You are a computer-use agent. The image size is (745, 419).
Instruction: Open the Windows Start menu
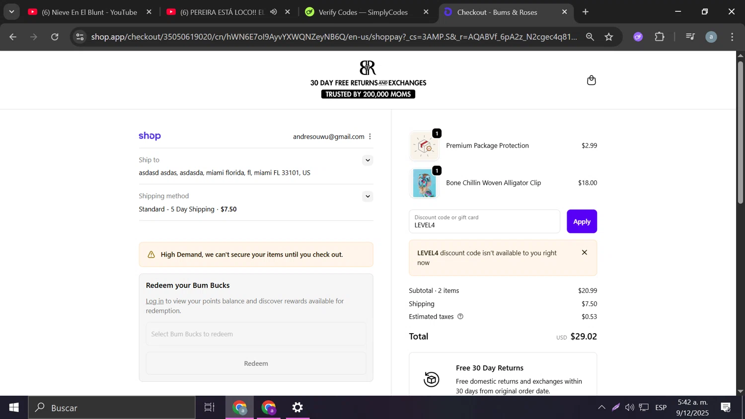coord(14,408)
